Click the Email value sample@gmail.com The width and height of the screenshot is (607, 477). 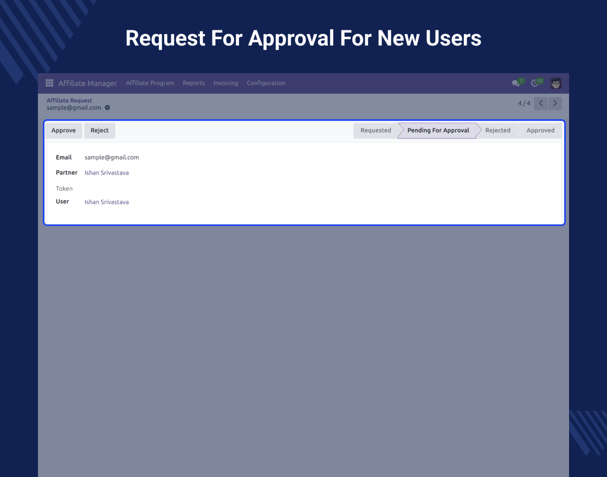pyautogui.click(x=112, y=157)
